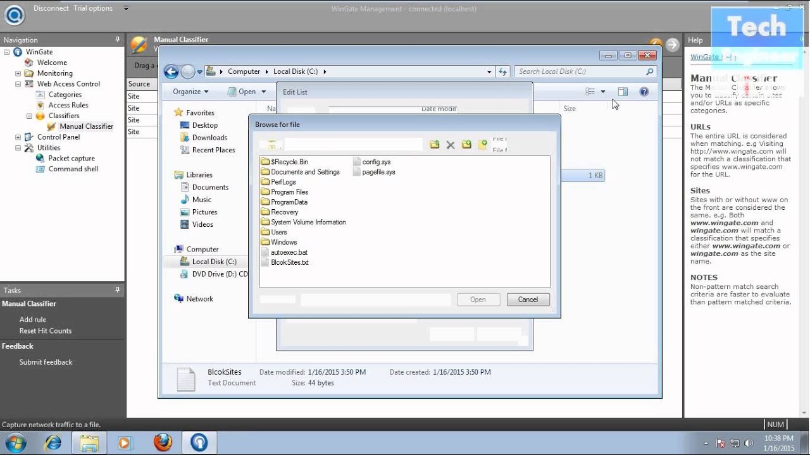
Task: Open the System Volume Information folder
Action: pyautogui.click(x=304, y=222)
